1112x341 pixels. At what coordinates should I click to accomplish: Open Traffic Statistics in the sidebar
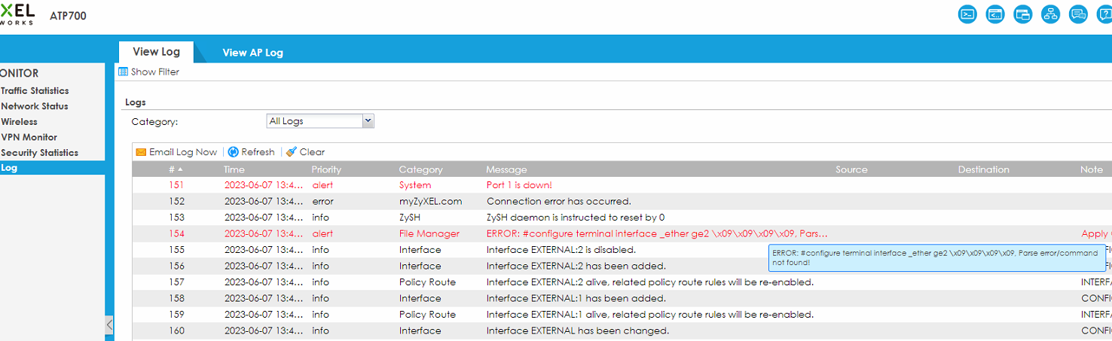click(x=35, y=90)
